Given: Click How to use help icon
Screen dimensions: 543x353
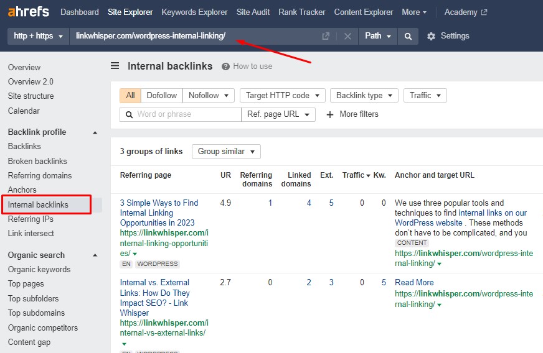Looking at the screenshot, I should pos(225,66).
